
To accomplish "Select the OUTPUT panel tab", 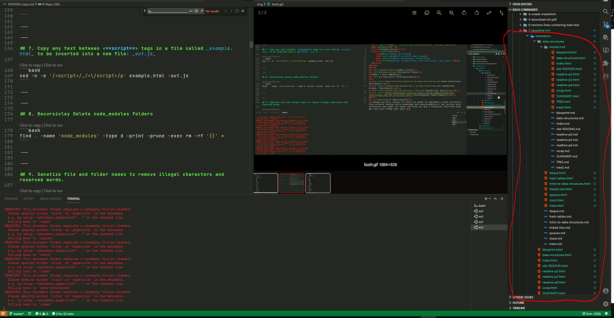I will (x=29, y=198).
